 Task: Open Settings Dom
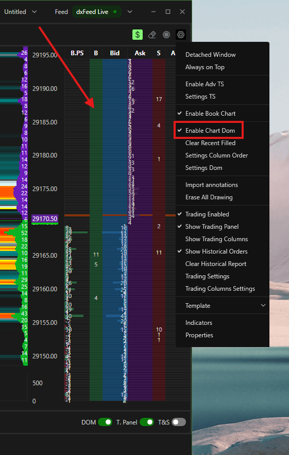point(223,168)
